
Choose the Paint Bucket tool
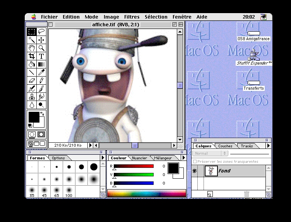point(32,65)
